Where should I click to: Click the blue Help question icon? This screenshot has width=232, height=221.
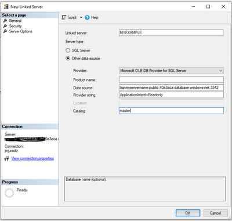(x=87, y=17)
